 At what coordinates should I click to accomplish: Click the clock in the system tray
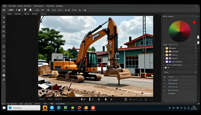click(x=194, y=108)
